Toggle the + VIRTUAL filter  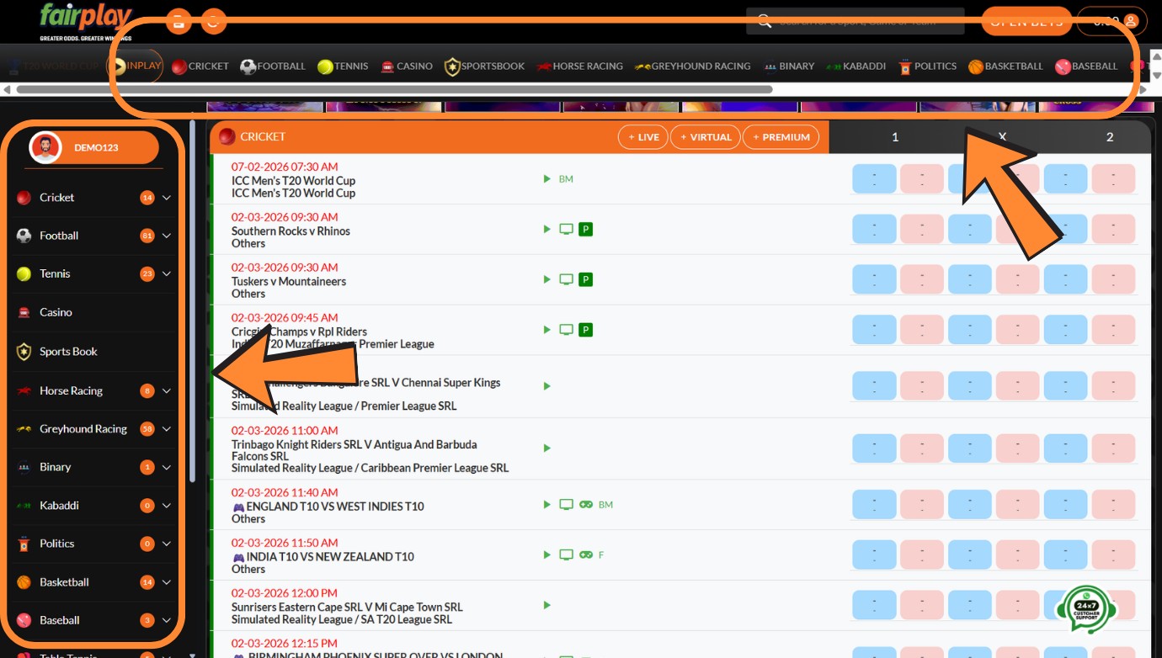coord(705,136)
